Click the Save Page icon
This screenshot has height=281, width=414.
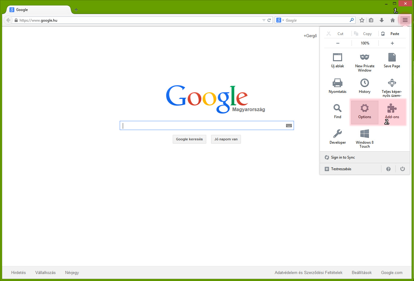392,57
